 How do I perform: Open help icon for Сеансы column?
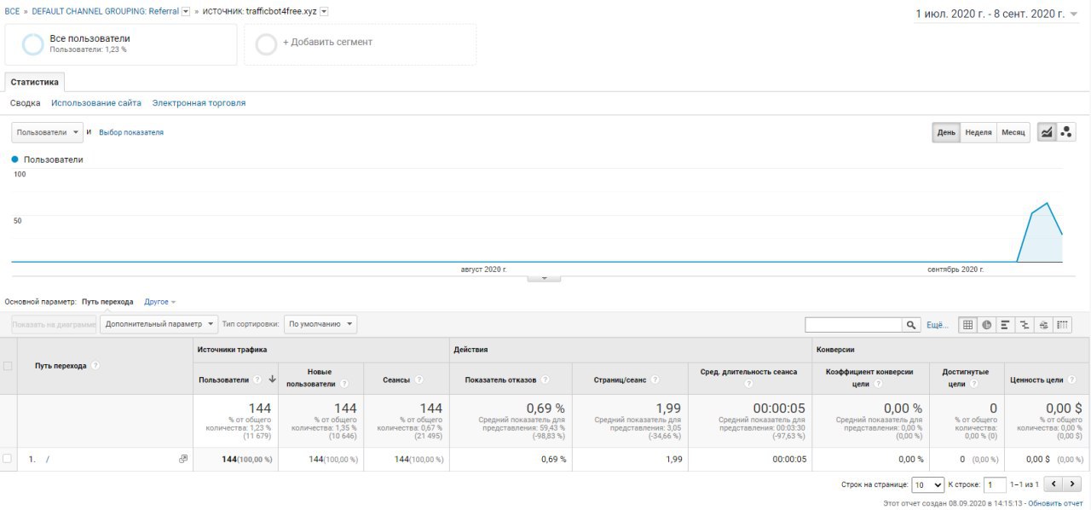[x=419, y=380]
